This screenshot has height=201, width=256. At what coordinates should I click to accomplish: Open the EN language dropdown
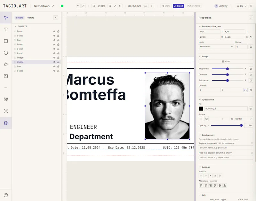click(x=241, y=6)
